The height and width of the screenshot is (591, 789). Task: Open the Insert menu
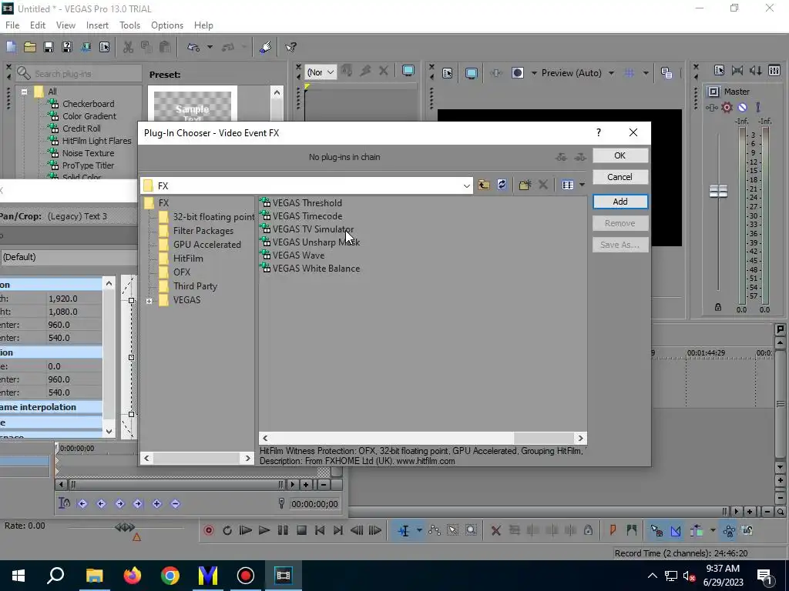pyautogui.click(x=97, y=25)
